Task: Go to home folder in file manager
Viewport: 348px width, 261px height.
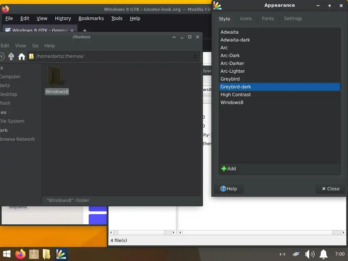Action: (21, 56)
